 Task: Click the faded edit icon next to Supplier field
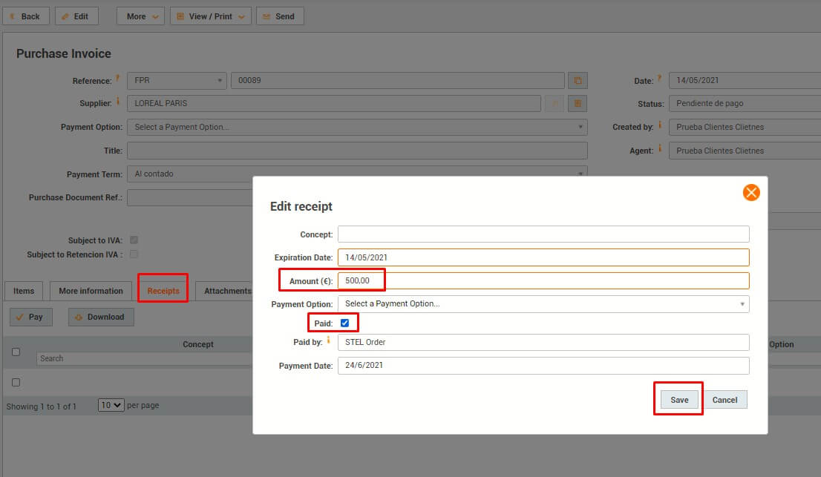(555, 104)
